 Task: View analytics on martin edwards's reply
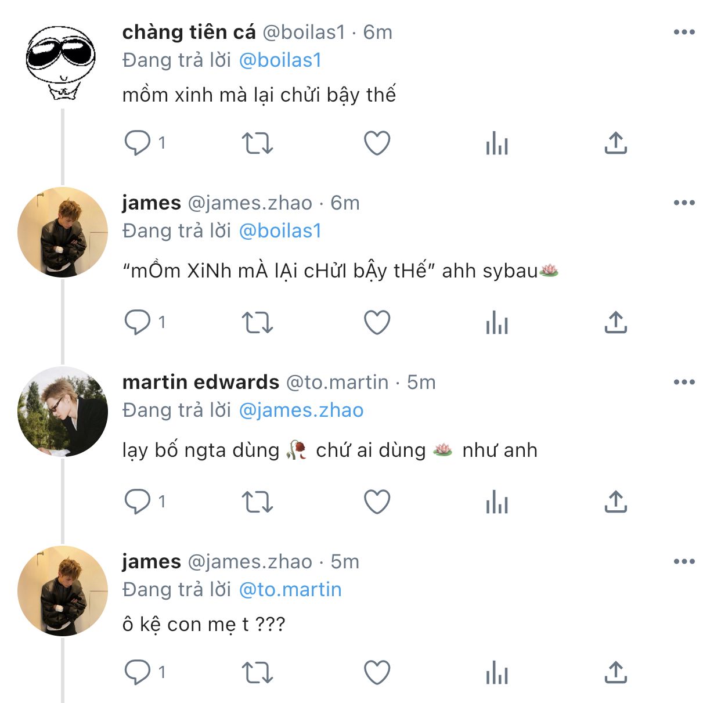pyautogui.click(x=496, y=502)
